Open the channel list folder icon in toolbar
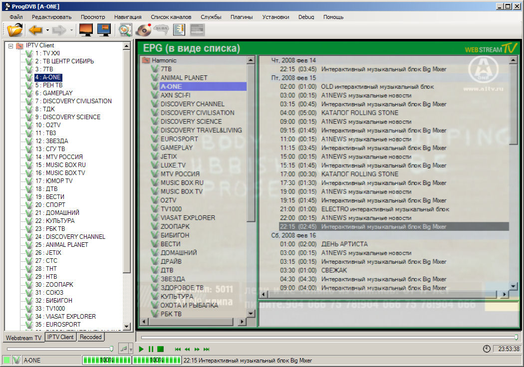 click(x=14, y=30)
